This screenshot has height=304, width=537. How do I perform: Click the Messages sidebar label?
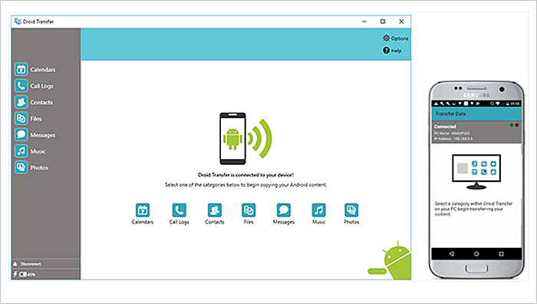[43, 135]
